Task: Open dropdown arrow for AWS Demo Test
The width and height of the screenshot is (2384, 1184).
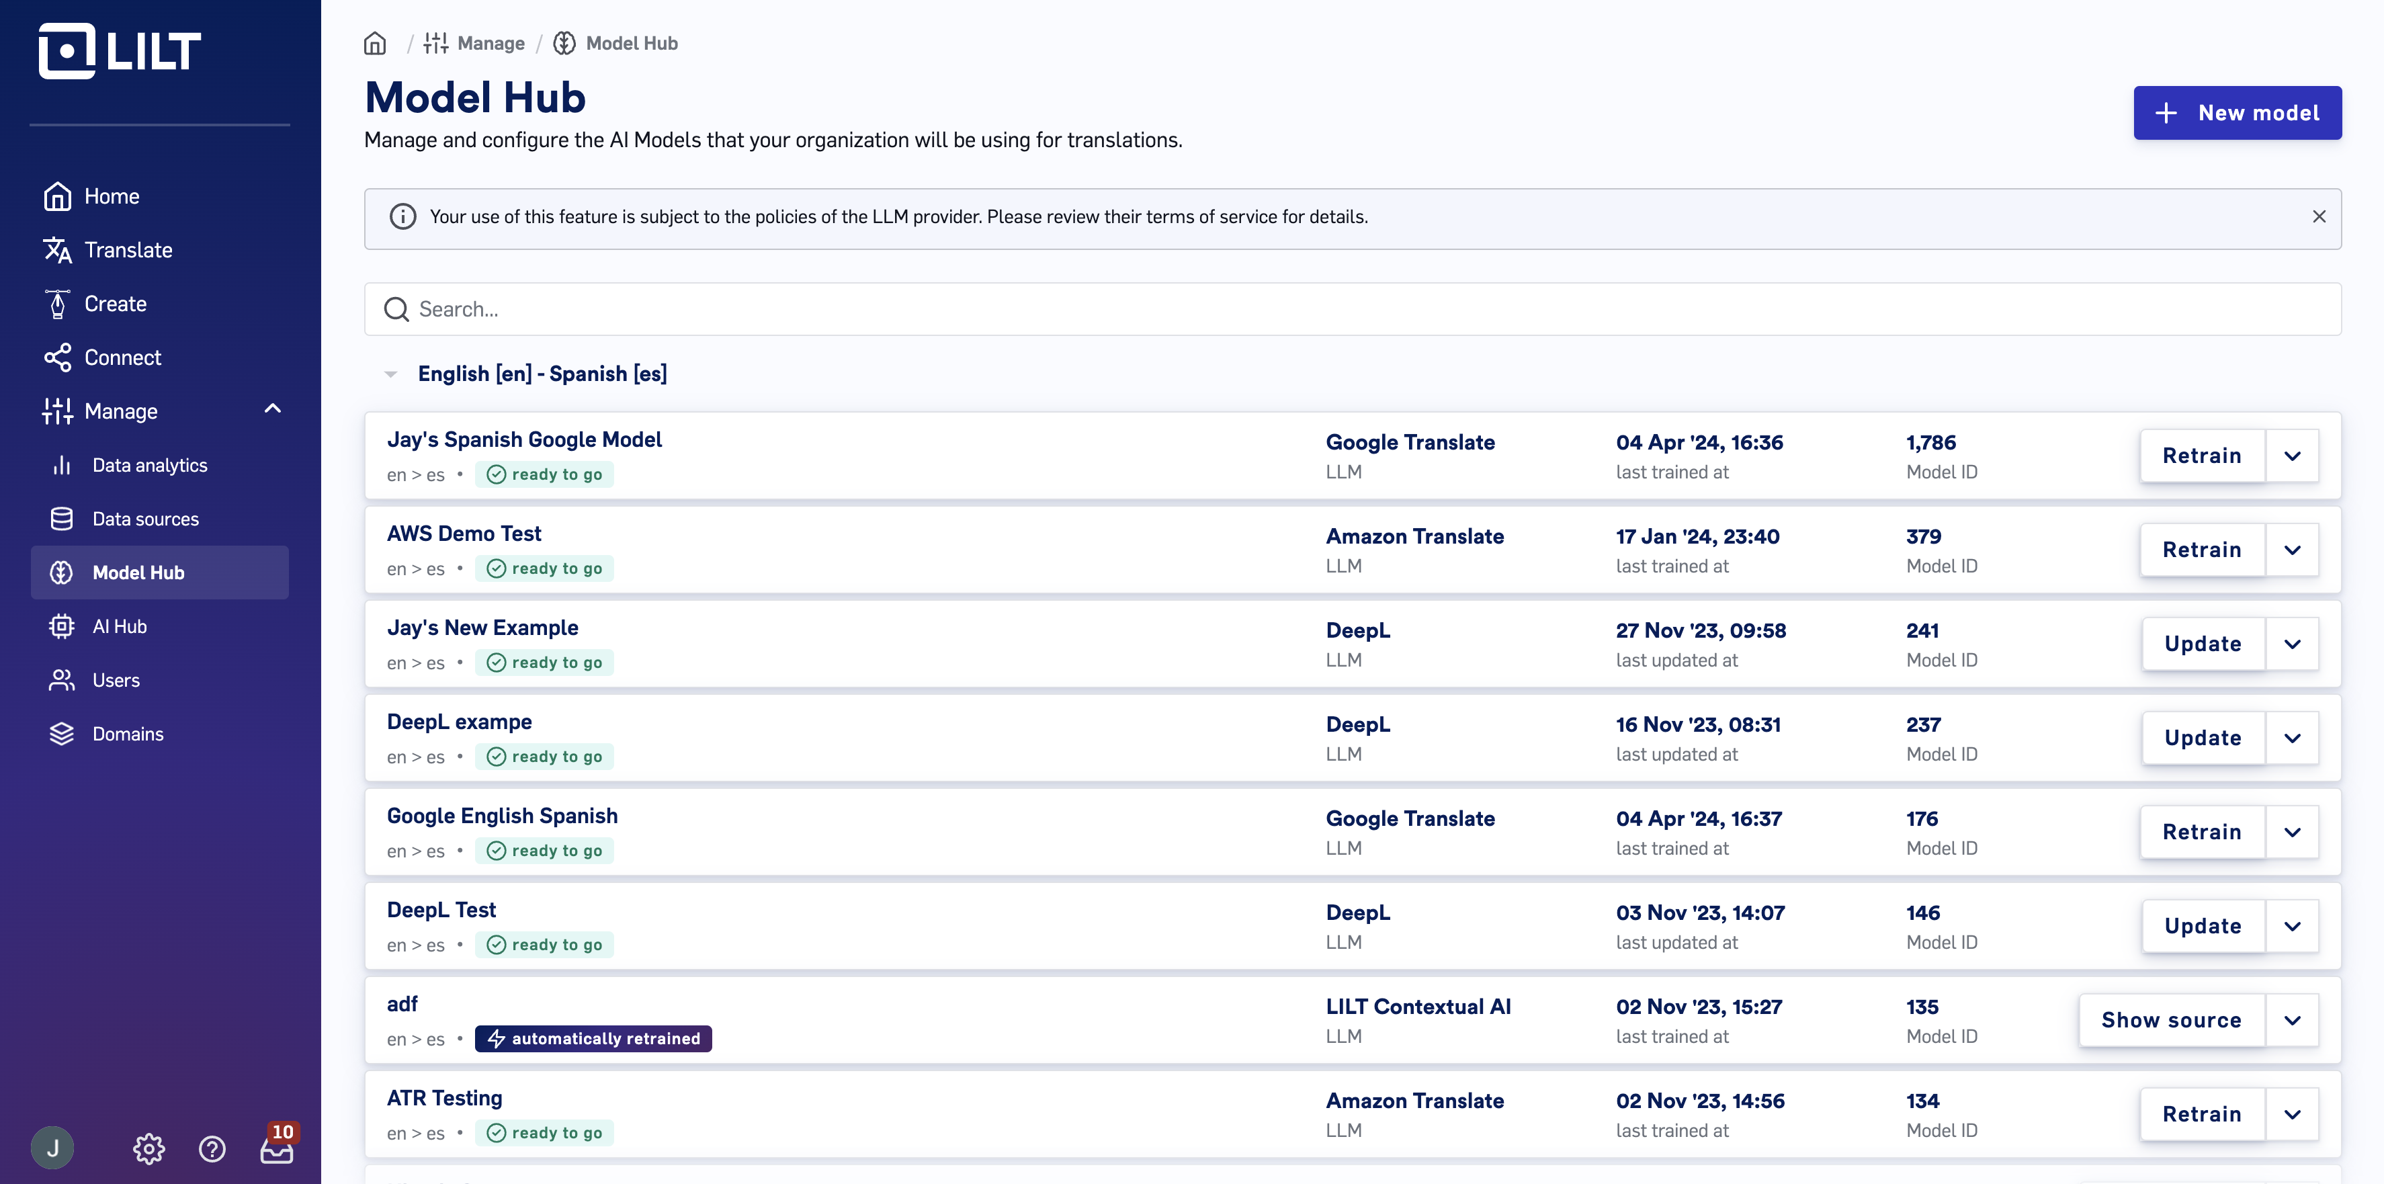Action: (x=2291, y=550)
